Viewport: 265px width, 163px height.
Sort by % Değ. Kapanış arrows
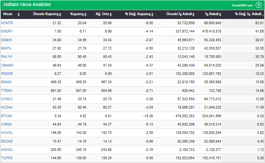tap(152, 14)
